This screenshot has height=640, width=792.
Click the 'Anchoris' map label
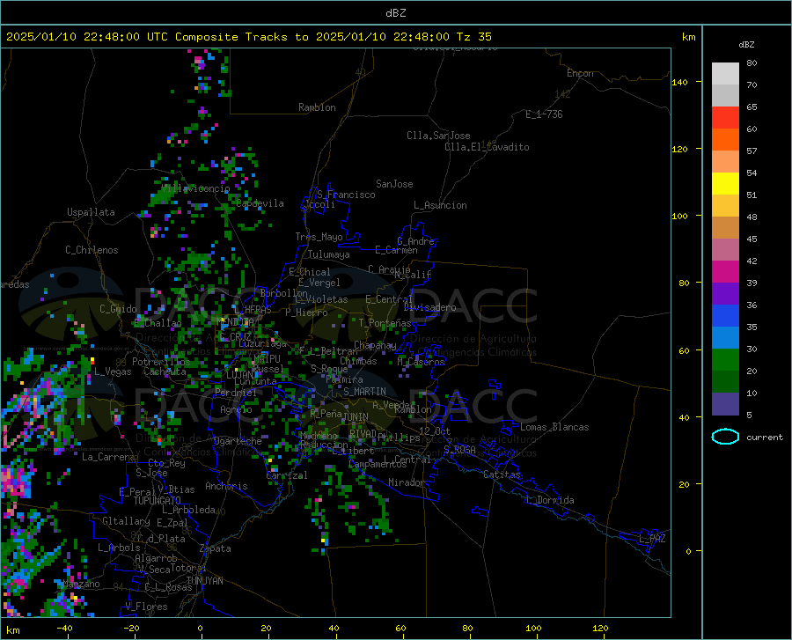(x=226, y=486)
